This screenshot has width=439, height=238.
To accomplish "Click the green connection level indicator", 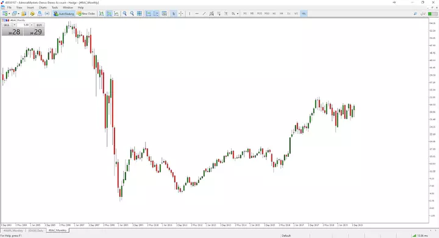I will tap(432, 13).
